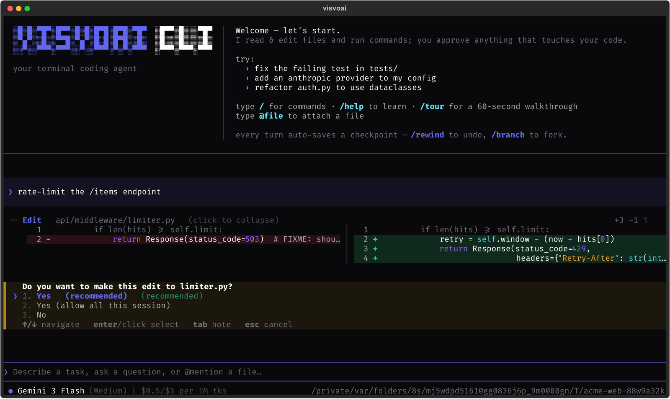Click the tab note hint
Screen dimensions: 670x399
[x=212, y=324]
